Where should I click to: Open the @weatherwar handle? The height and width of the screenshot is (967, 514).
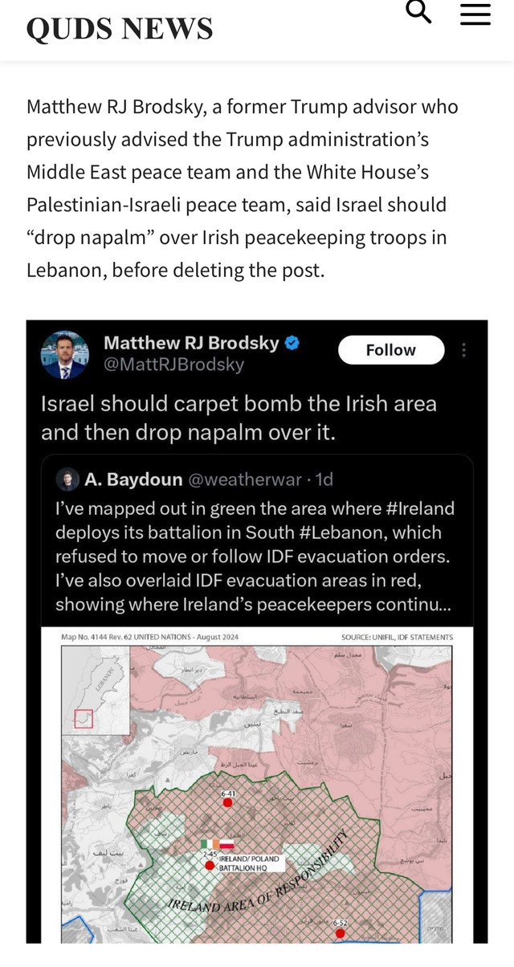click(x=244, y=479)
